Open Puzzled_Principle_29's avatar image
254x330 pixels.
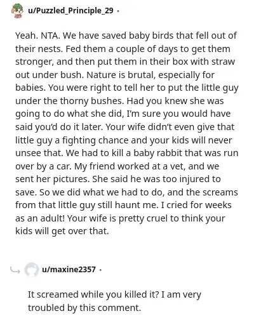pos(17,11)
